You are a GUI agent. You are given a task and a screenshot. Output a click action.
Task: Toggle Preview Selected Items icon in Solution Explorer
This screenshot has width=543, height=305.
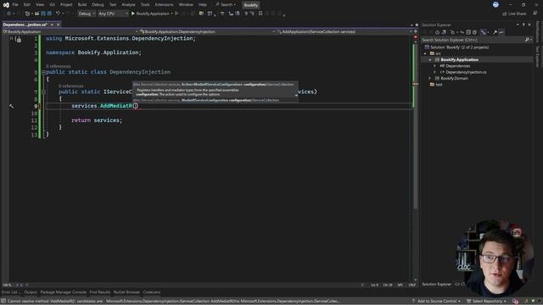pyautogui.click(x=501, y=32)
